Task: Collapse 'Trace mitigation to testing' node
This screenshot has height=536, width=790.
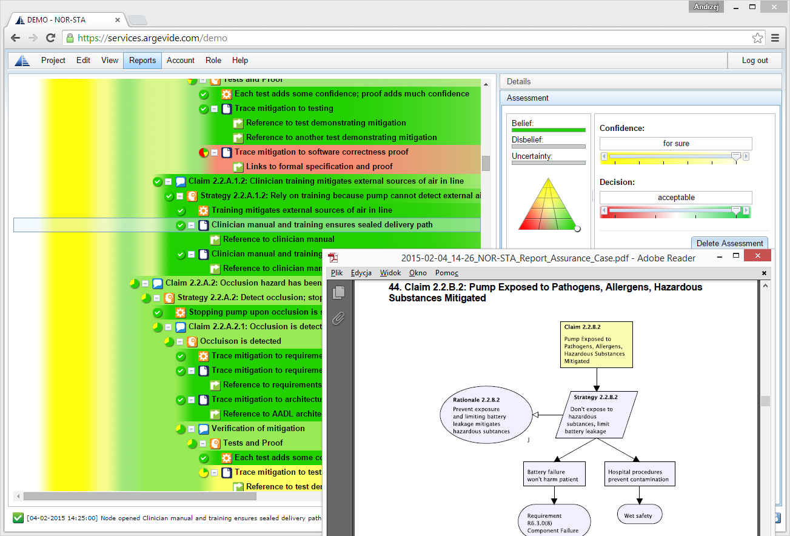Action: (x=215, y=109)
